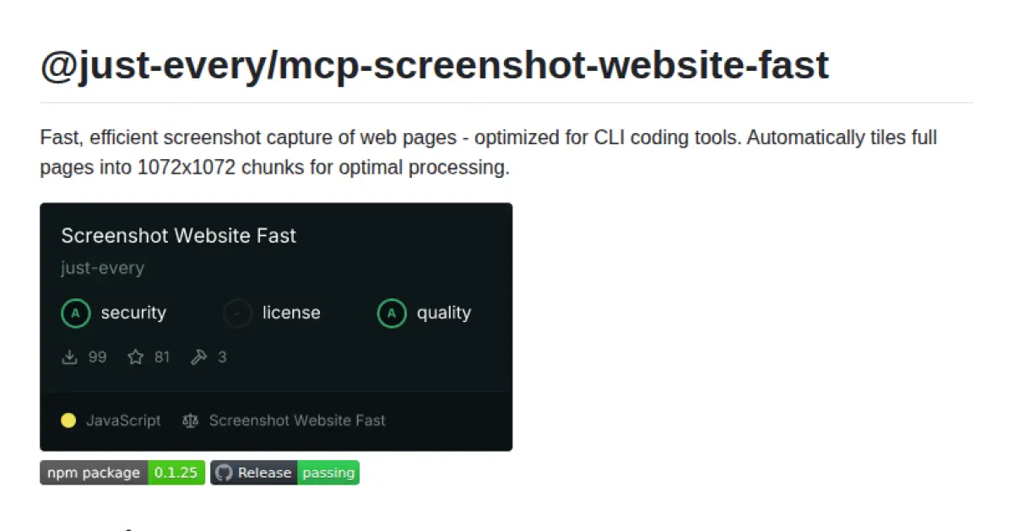The image size is (1013, 531).
Task: Click the Release passing status badge
Action: (x=284, y=473)
